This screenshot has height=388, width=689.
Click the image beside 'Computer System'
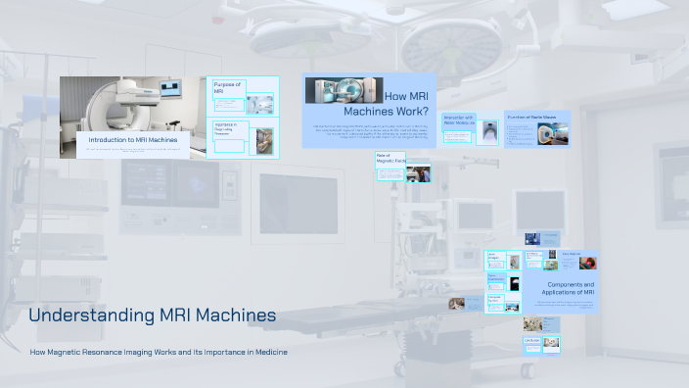[x=512, y=307]
